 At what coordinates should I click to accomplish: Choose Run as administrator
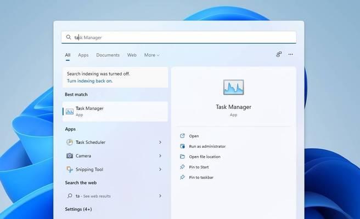pyautogui.click(x=207, y=146)
